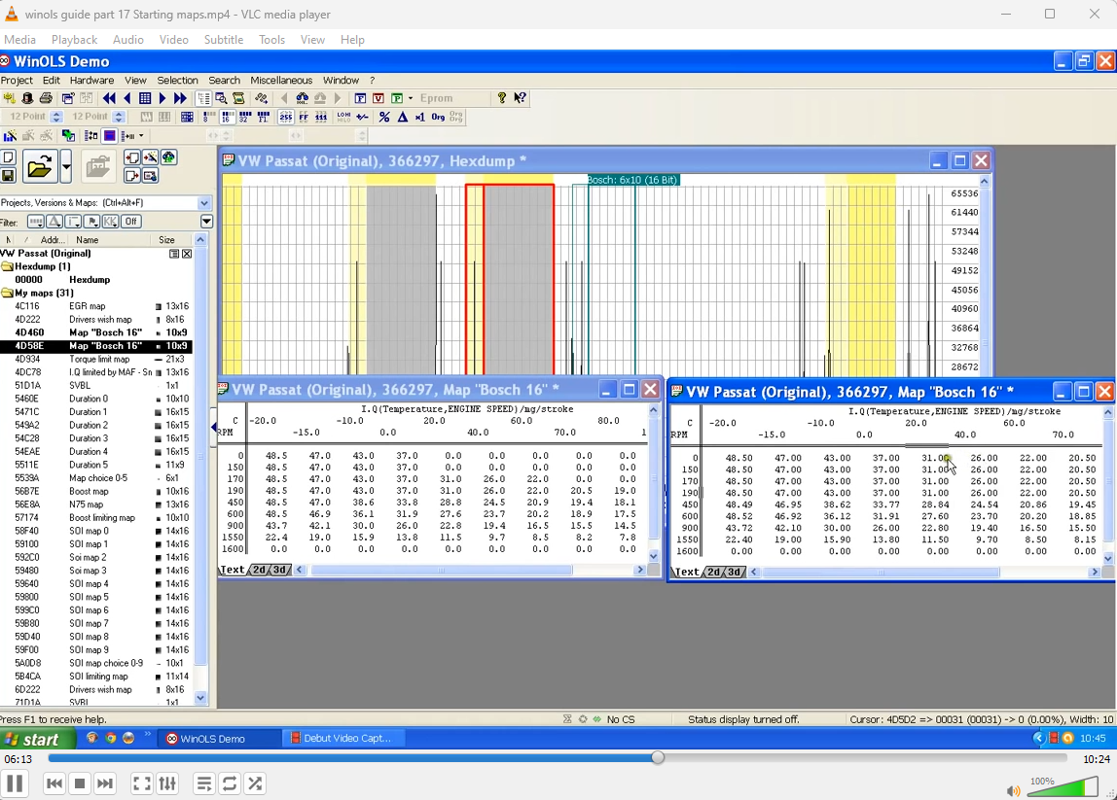Click the top hat toolbar icon
Image resolution: width=1117 pixels, height=800 pixels.
pos(27,98)
